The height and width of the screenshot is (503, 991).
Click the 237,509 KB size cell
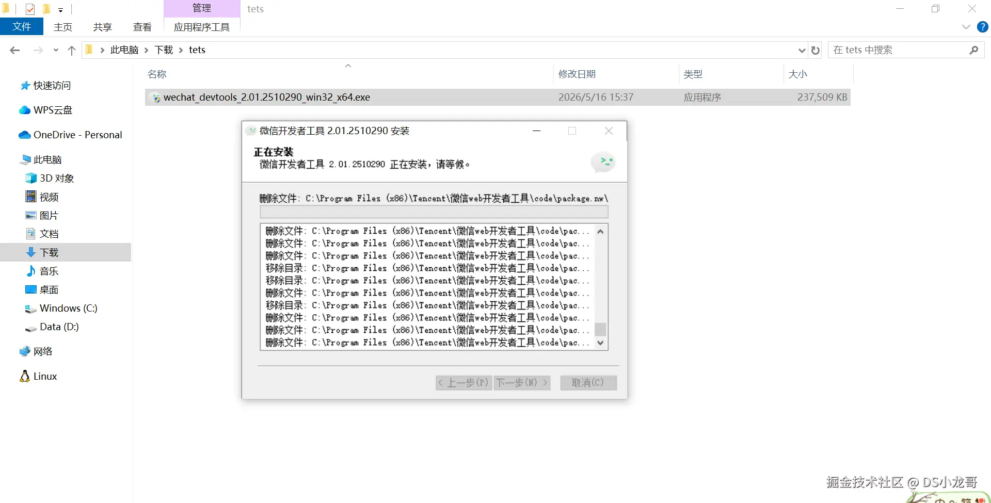(x=822, y=98)
